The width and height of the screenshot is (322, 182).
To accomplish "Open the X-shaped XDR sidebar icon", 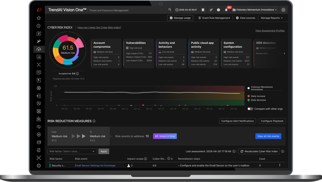I will click(39, 65).
